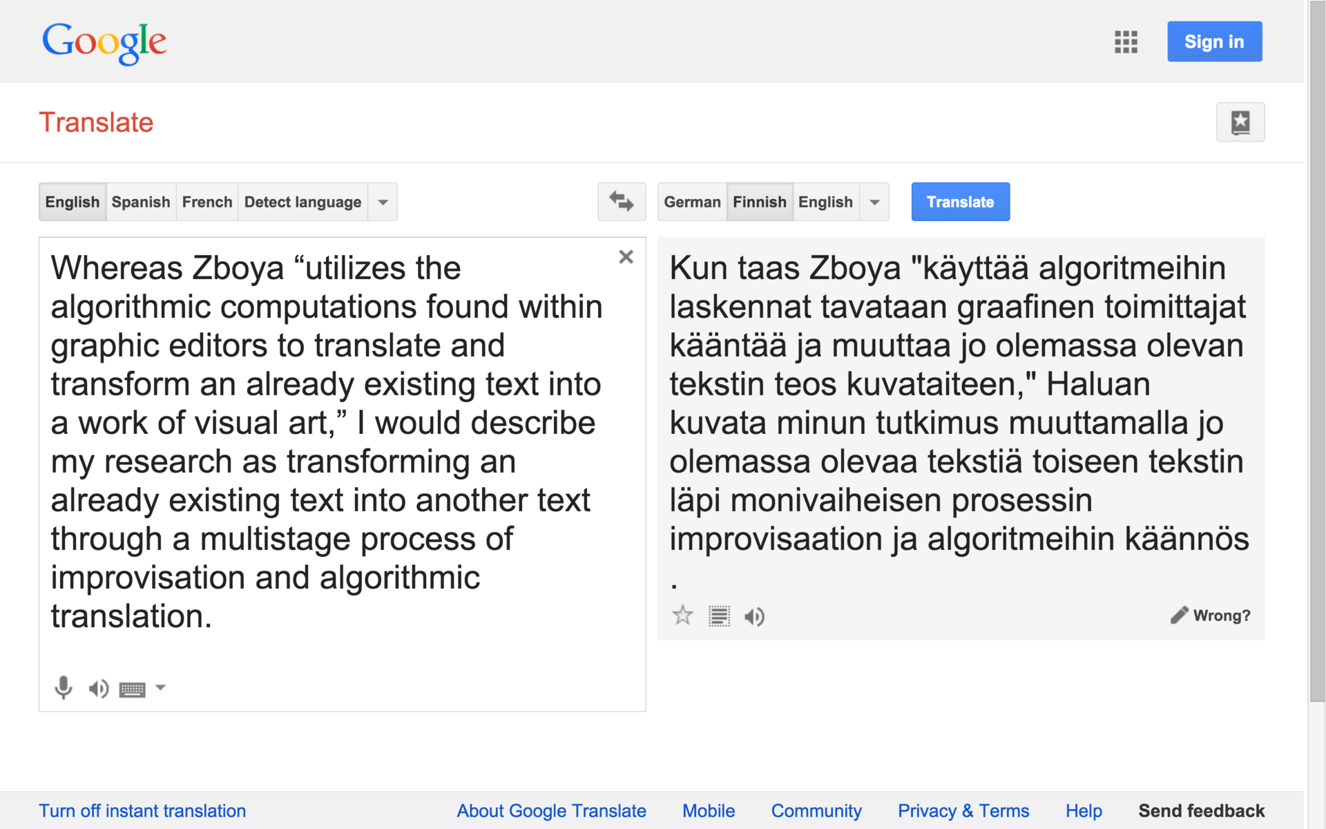1326x829 pixels.
Task: Click the Wrong? pencil edit
Action: point(1210,615)
